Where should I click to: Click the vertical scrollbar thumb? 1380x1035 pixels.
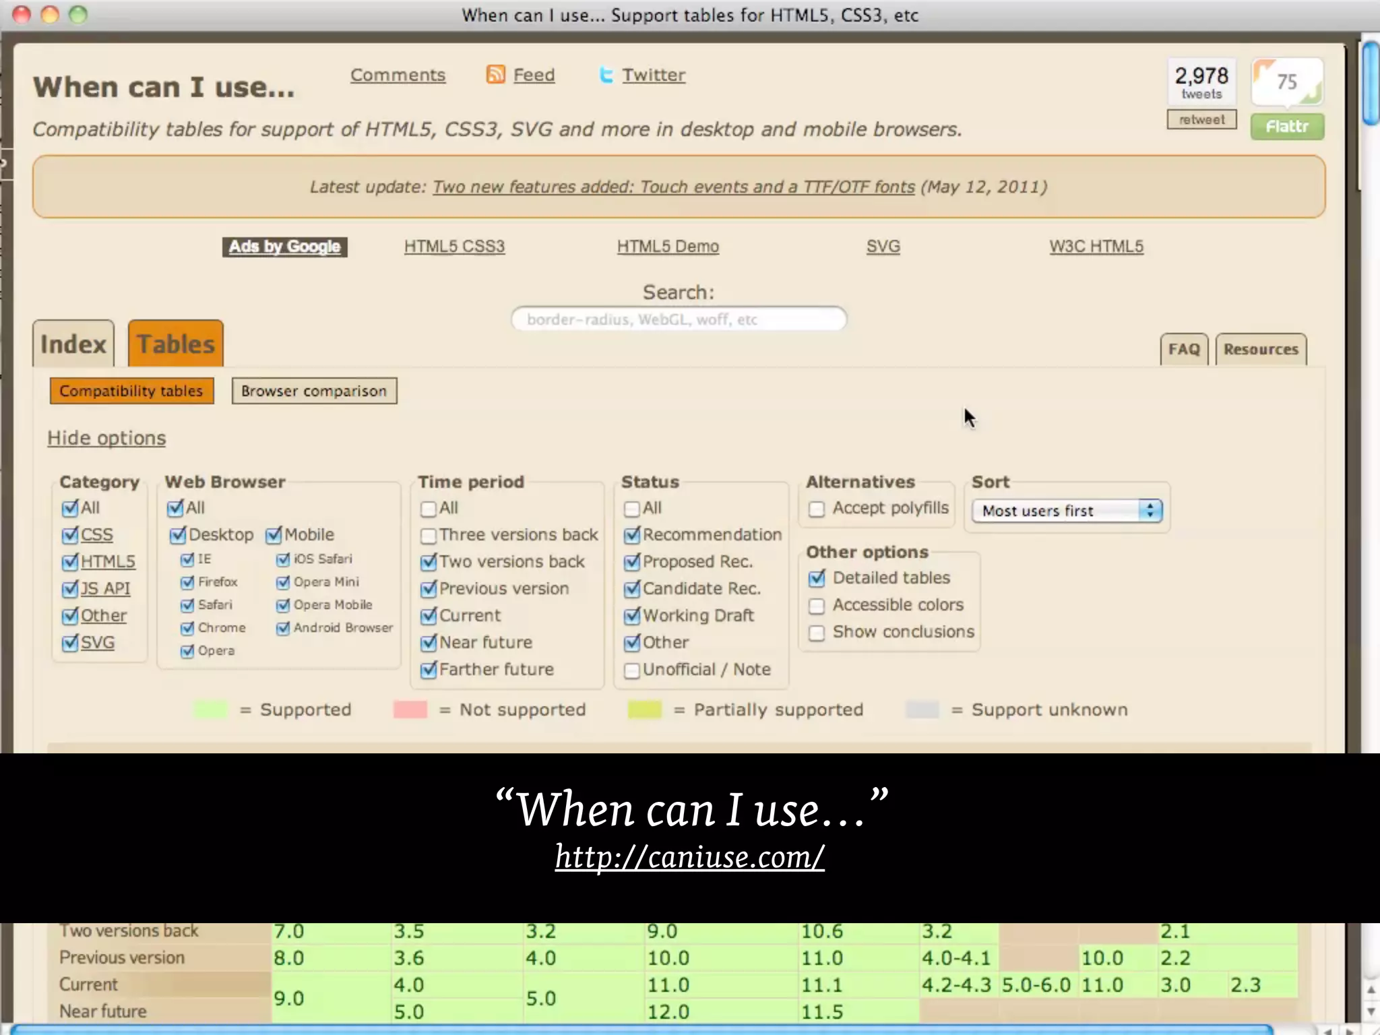pos(1370,84)
